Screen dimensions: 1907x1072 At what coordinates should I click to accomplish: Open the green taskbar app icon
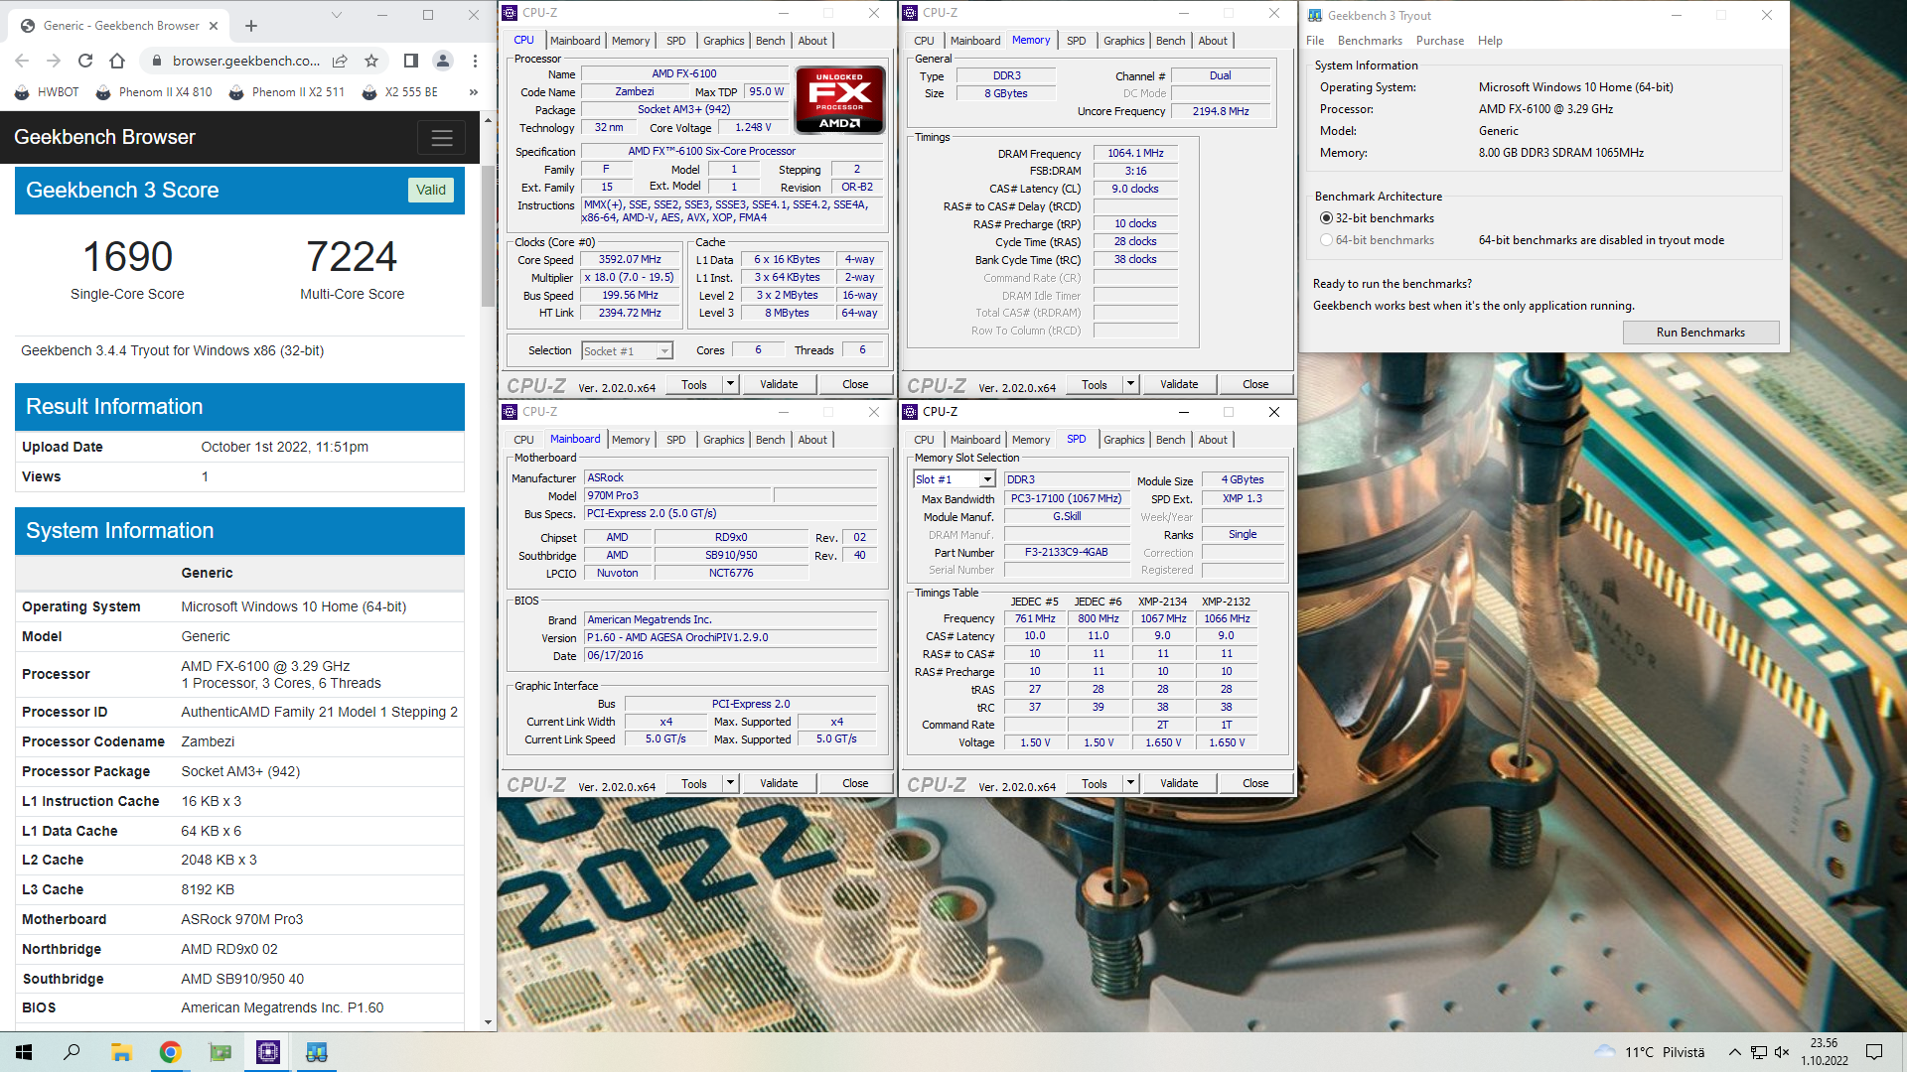coord(220,1052)
